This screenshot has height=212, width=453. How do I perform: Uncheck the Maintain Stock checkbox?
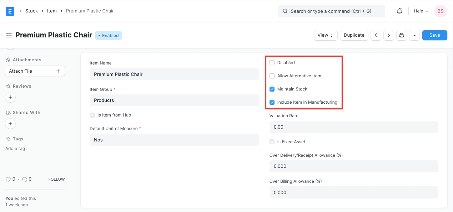(x=272, y=89)
